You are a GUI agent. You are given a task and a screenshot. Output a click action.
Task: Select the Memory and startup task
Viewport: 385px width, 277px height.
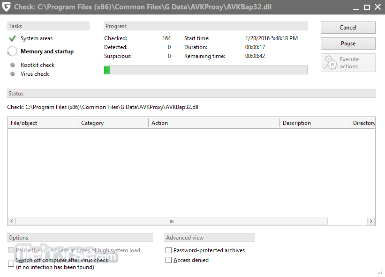pos(47,51)
